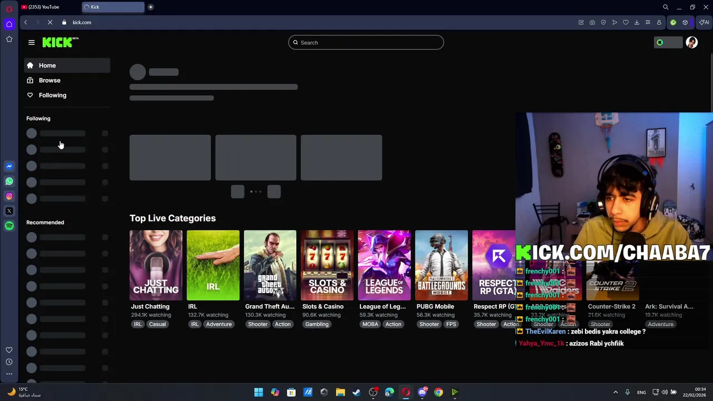
Task: Open Easy Setup sliders icon
Action: 648,22
